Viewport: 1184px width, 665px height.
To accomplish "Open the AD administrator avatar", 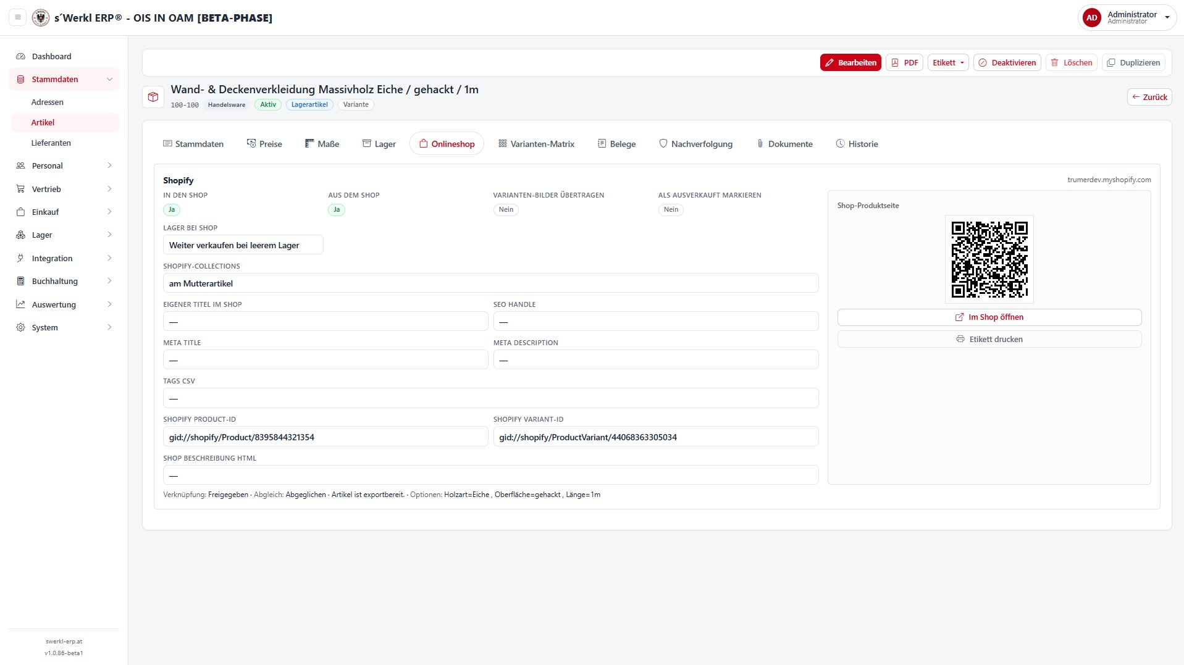I will 1091,18.
